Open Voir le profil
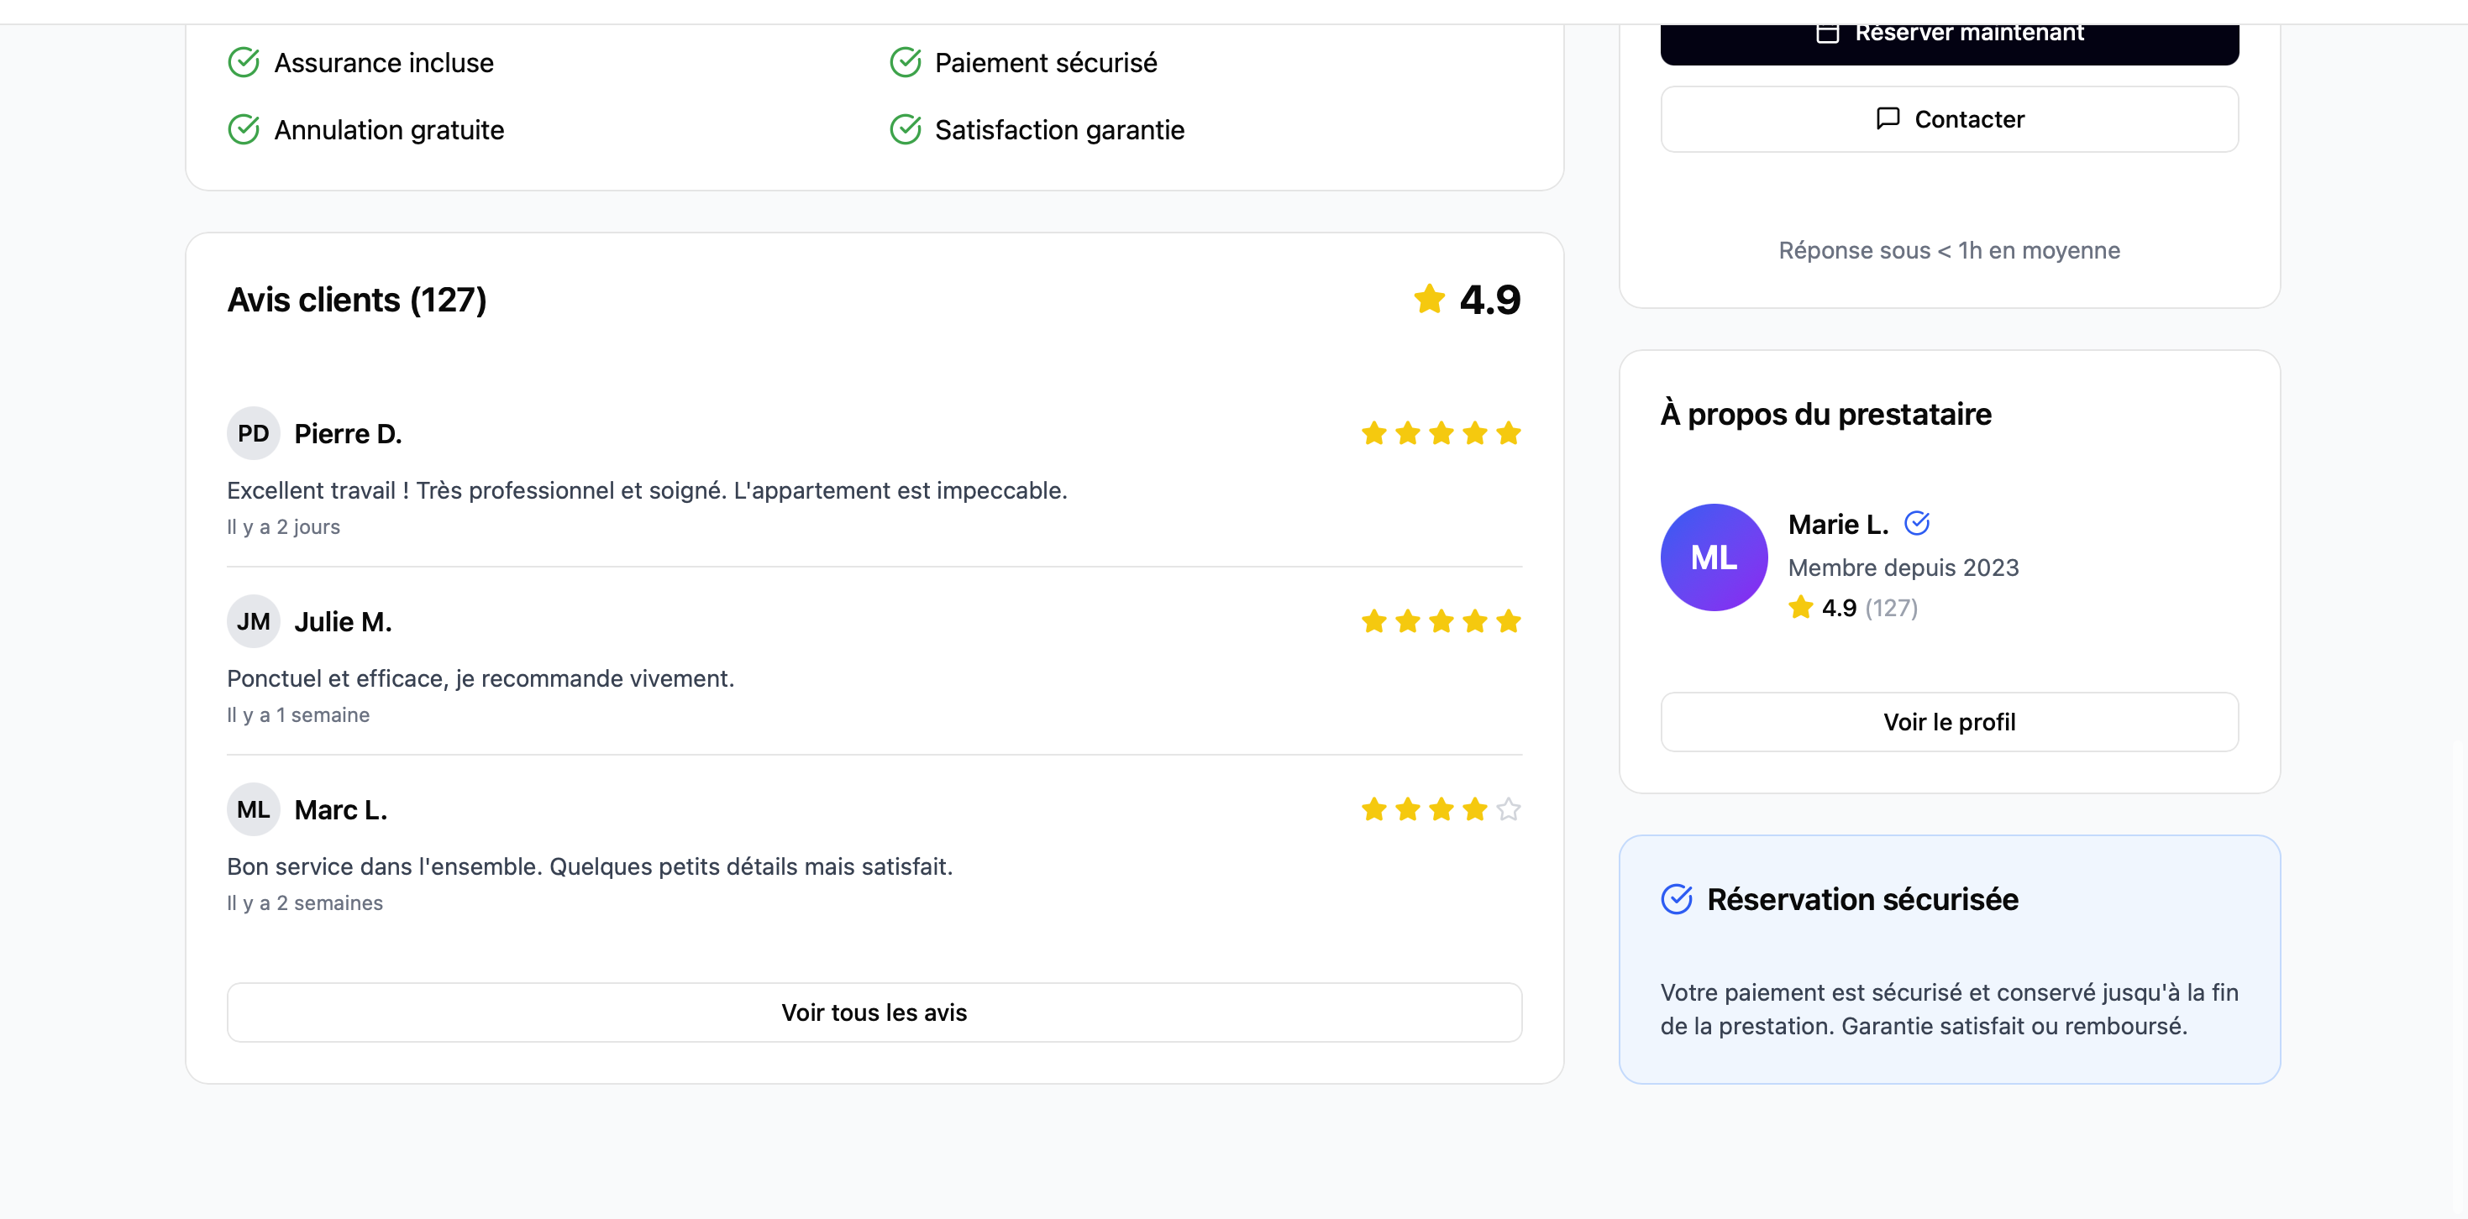 [x=1949, y=722]
